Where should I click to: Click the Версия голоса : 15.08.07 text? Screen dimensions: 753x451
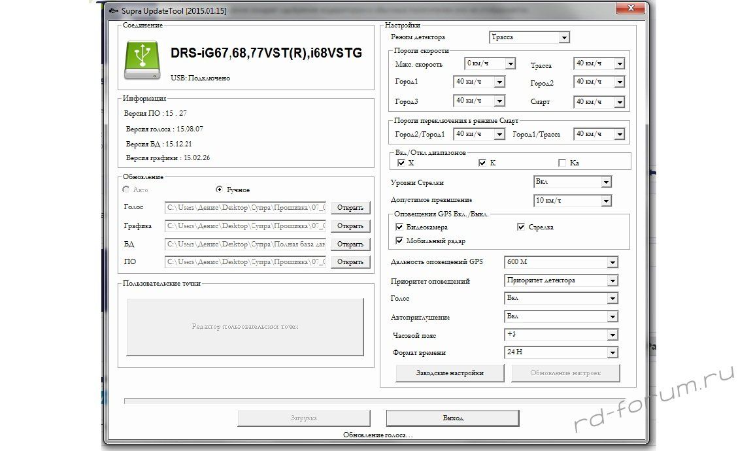coord(164,129)
